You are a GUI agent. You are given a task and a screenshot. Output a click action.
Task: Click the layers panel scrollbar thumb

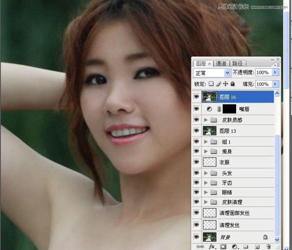pos(277,185)
